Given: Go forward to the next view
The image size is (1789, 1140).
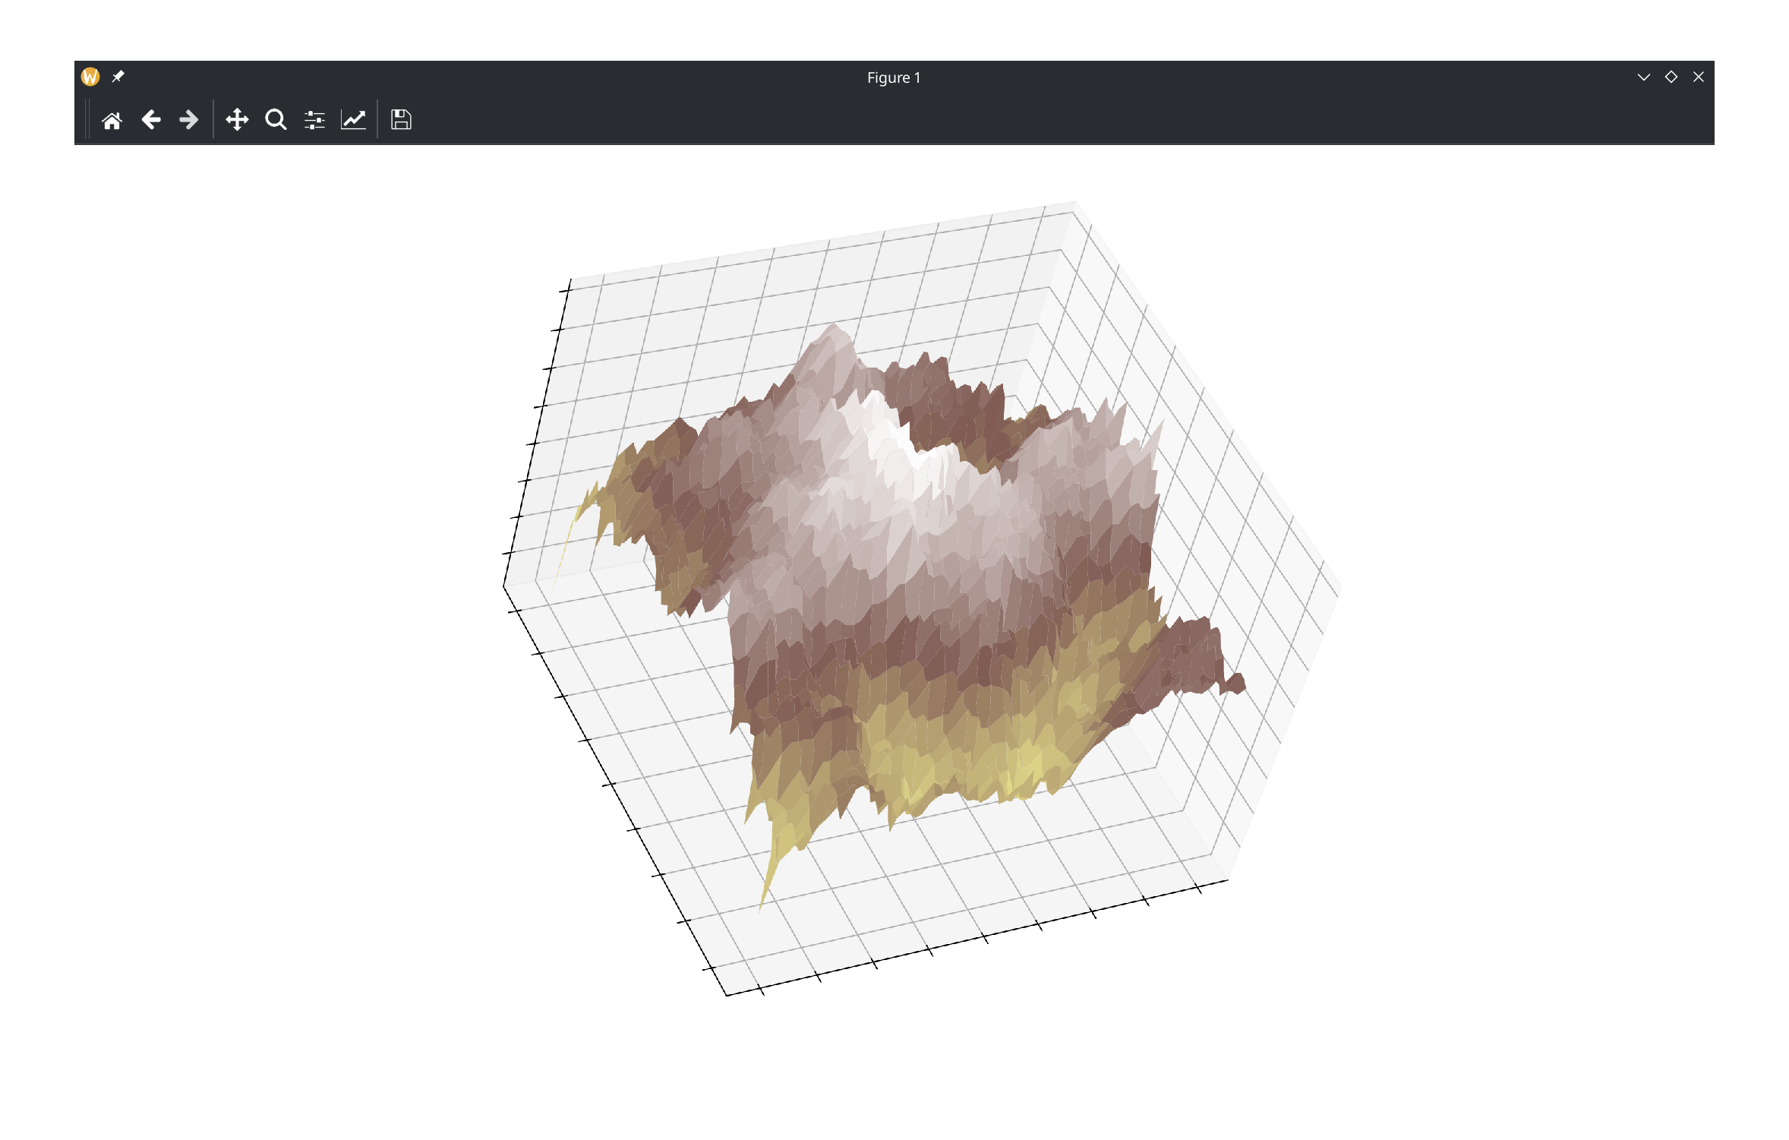Looking at the screenshot, I should tap(188, 120).
